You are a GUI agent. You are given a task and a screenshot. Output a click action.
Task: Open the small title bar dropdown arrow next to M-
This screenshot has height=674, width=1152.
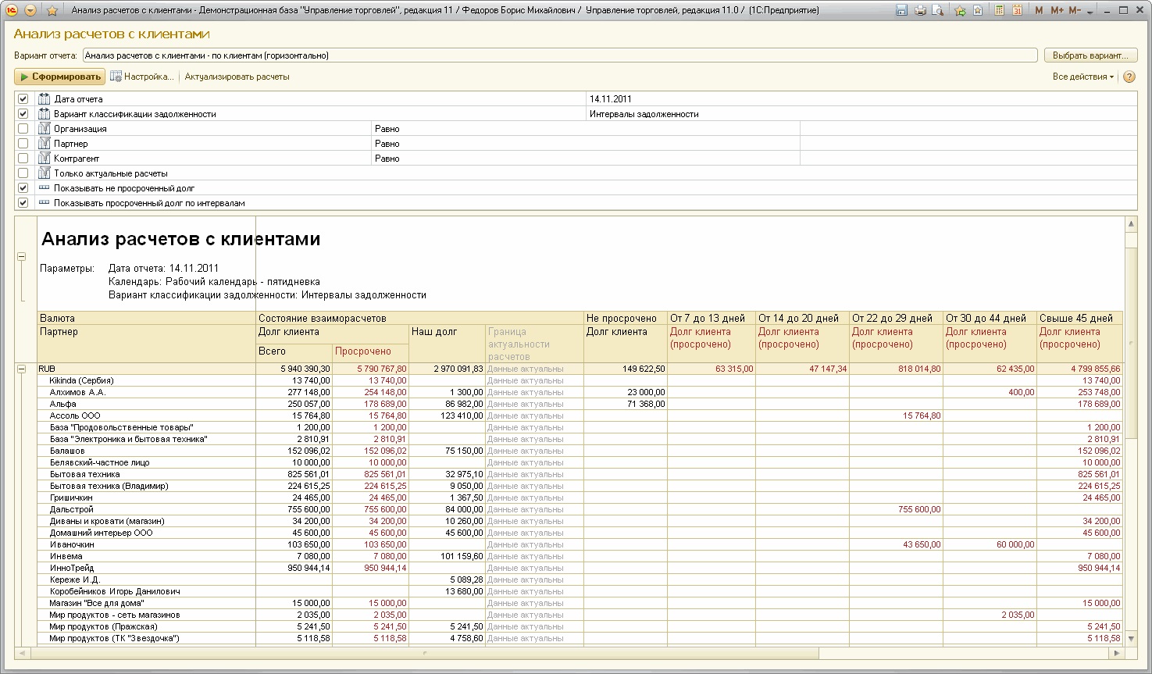1090,11
